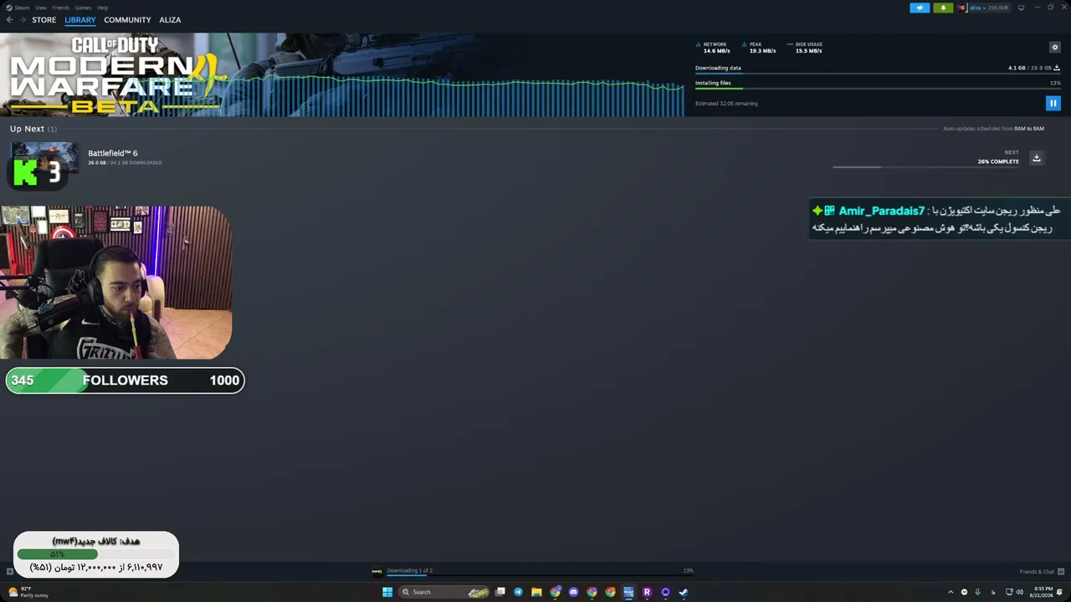Open Steam notifications bell

tap(943, 8)
